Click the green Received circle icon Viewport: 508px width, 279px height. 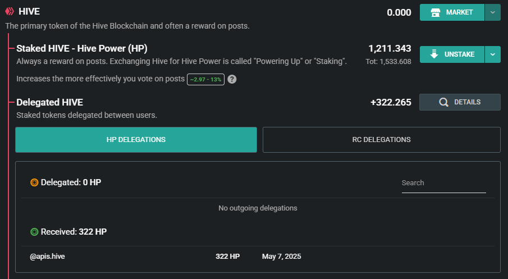click(34, 232)
